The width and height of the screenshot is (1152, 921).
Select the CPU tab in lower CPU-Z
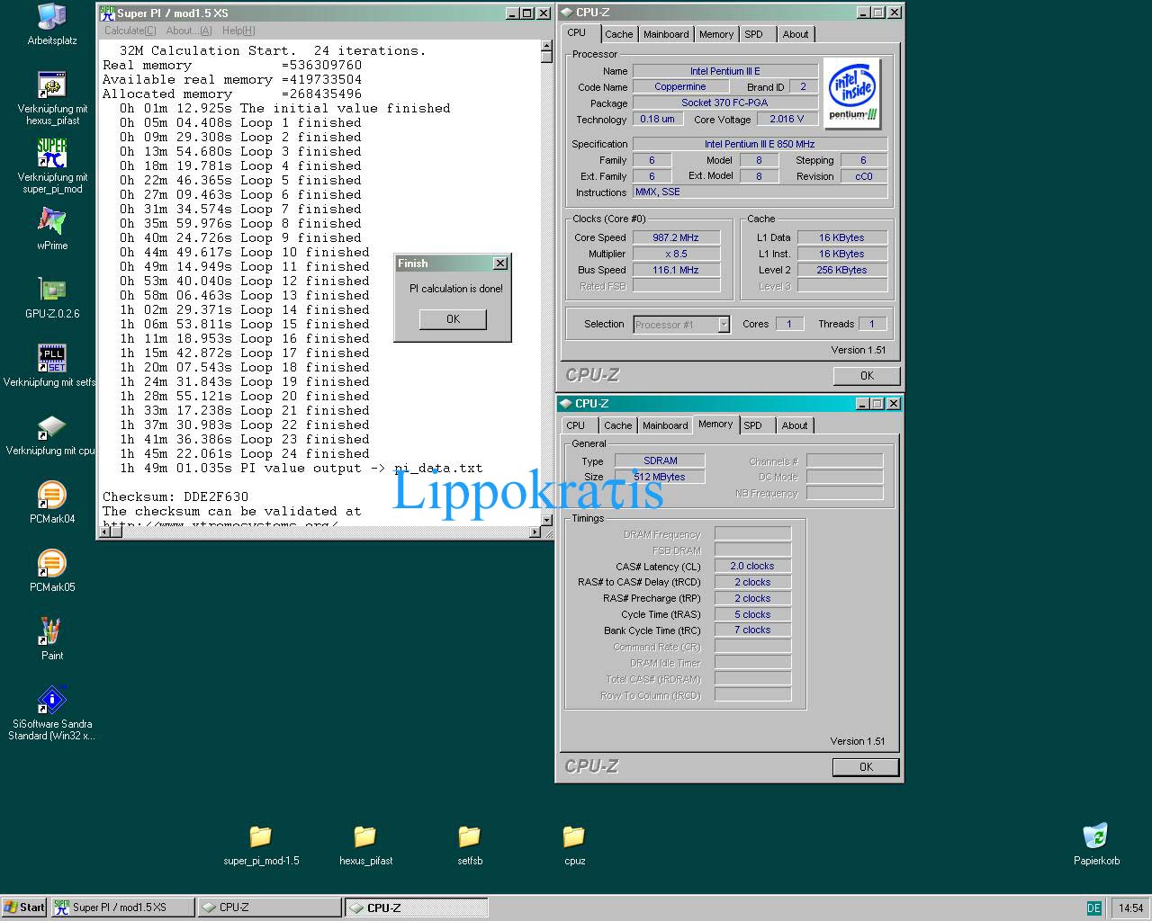(x=576, y=425)
